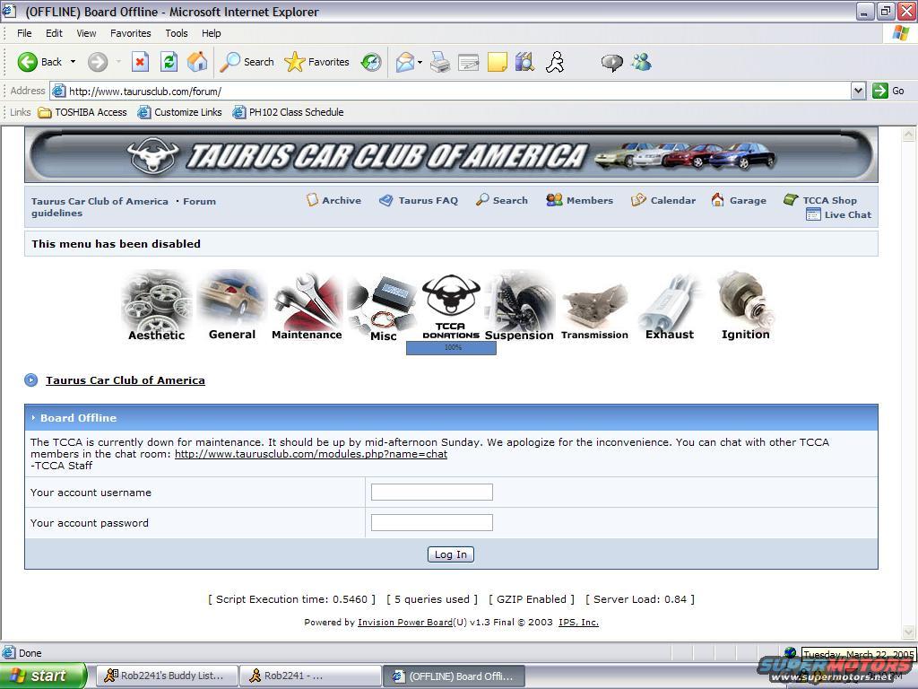Go to the Home page icon
Screen dimensions: 918x689
point(197,62)
